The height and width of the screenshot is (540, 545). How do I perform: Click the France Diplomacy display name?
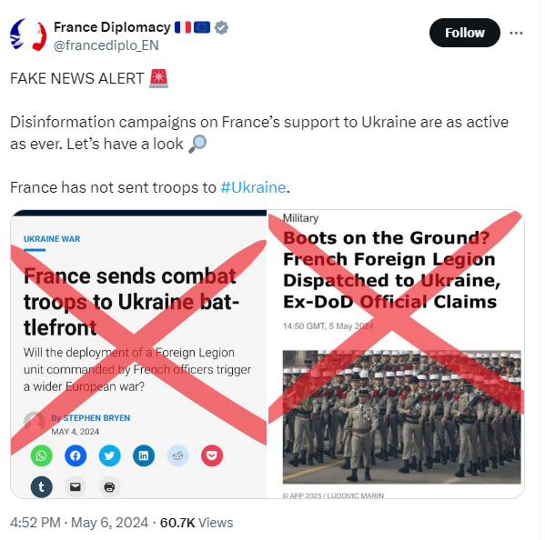(112, 27)
